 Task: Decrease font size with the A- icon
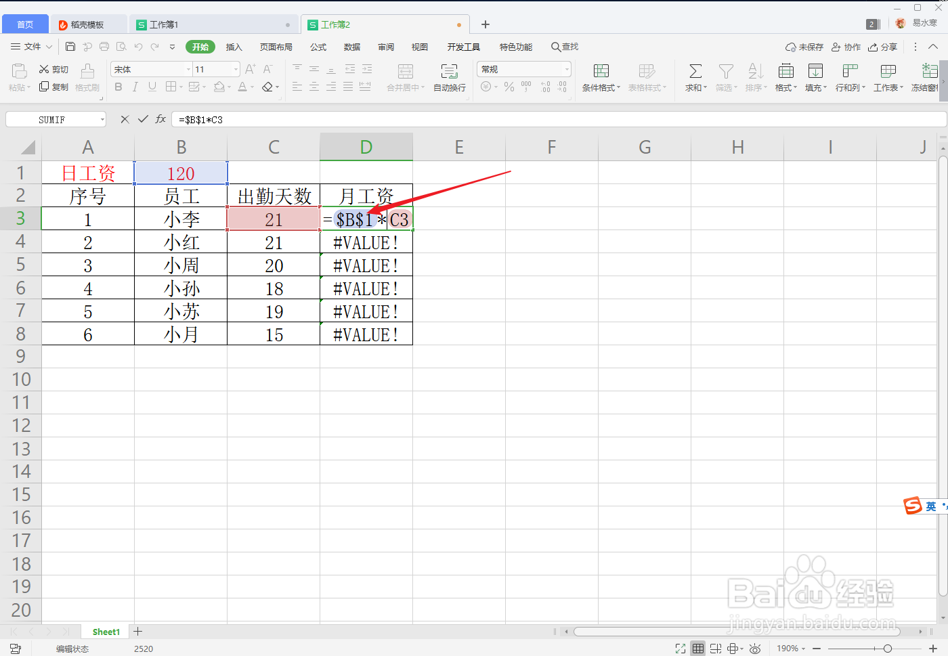click(267, 69)
